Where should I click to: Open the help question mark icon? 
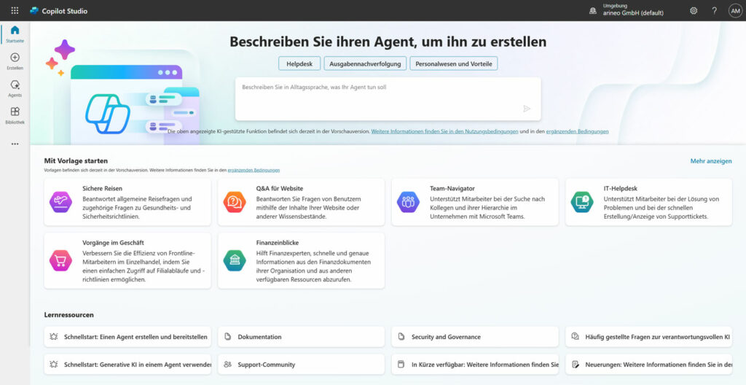pyautogui.click(x=714, y=10)
